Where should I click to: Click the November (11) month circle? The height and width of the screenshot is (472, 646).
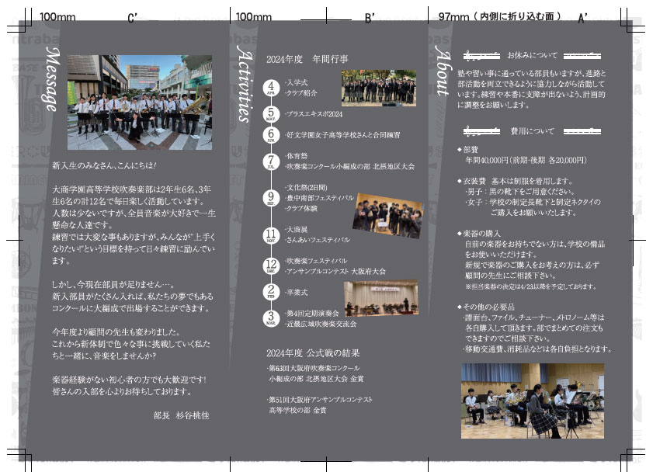[x=271, y=235]
